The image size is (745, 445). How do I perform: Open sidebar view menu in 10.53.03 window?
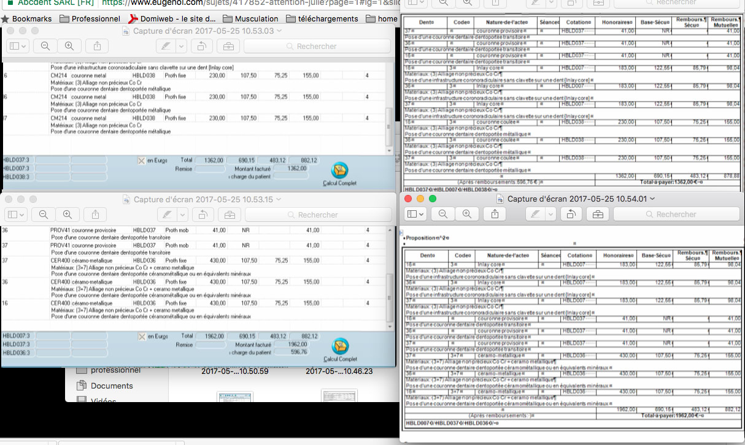pyautogui.click(x=17, y=46)
